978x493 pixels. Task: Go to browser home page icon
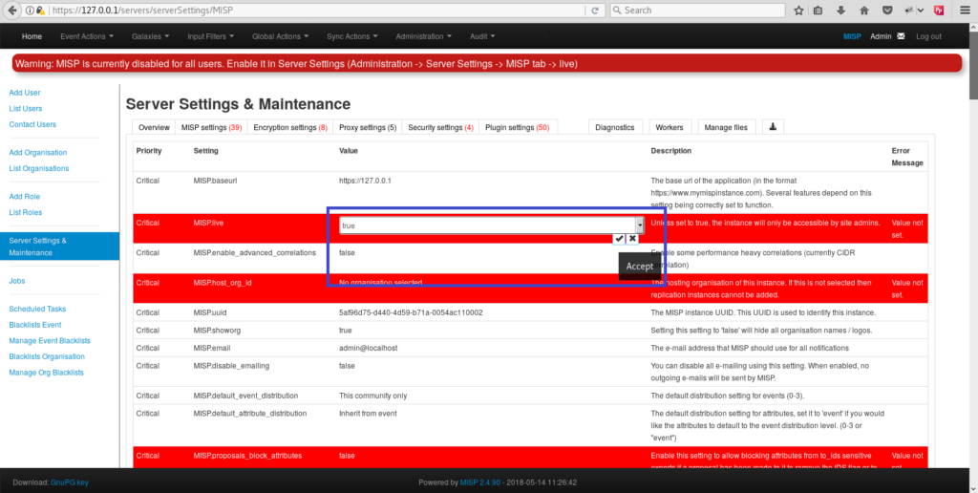864,11
